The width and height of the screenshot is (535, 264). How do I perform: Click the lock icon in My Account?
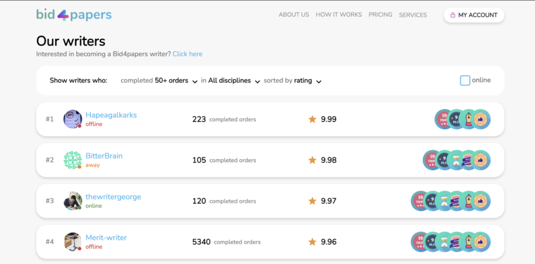coord(453,15)
